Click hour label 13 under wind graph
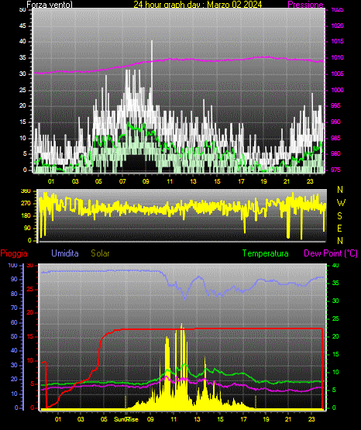This screenshot has height=430, width=361. (193, 181)
